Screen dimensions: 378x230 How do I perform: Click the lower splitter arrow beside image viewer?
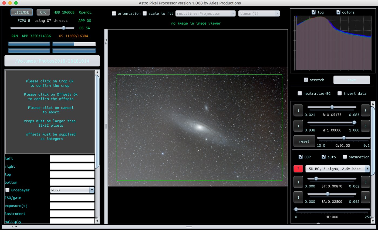tap(106, 43)
